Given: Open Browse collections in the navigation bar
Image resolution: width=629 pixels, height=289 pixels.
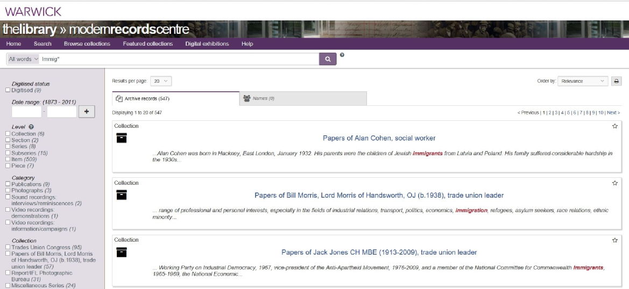Looking at the screenshot, I should [x=87, y=44].
